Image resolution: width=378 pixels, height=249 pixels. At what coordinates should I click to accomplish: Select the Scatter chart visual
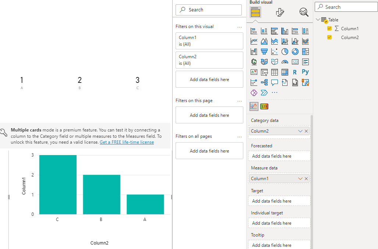coord(274,52)
